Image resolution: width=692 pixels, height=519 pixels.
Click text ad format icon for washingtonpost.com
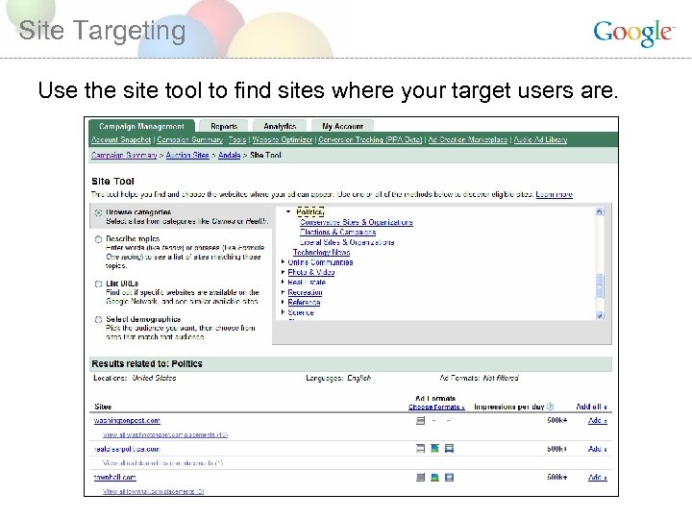click(421, 421)
